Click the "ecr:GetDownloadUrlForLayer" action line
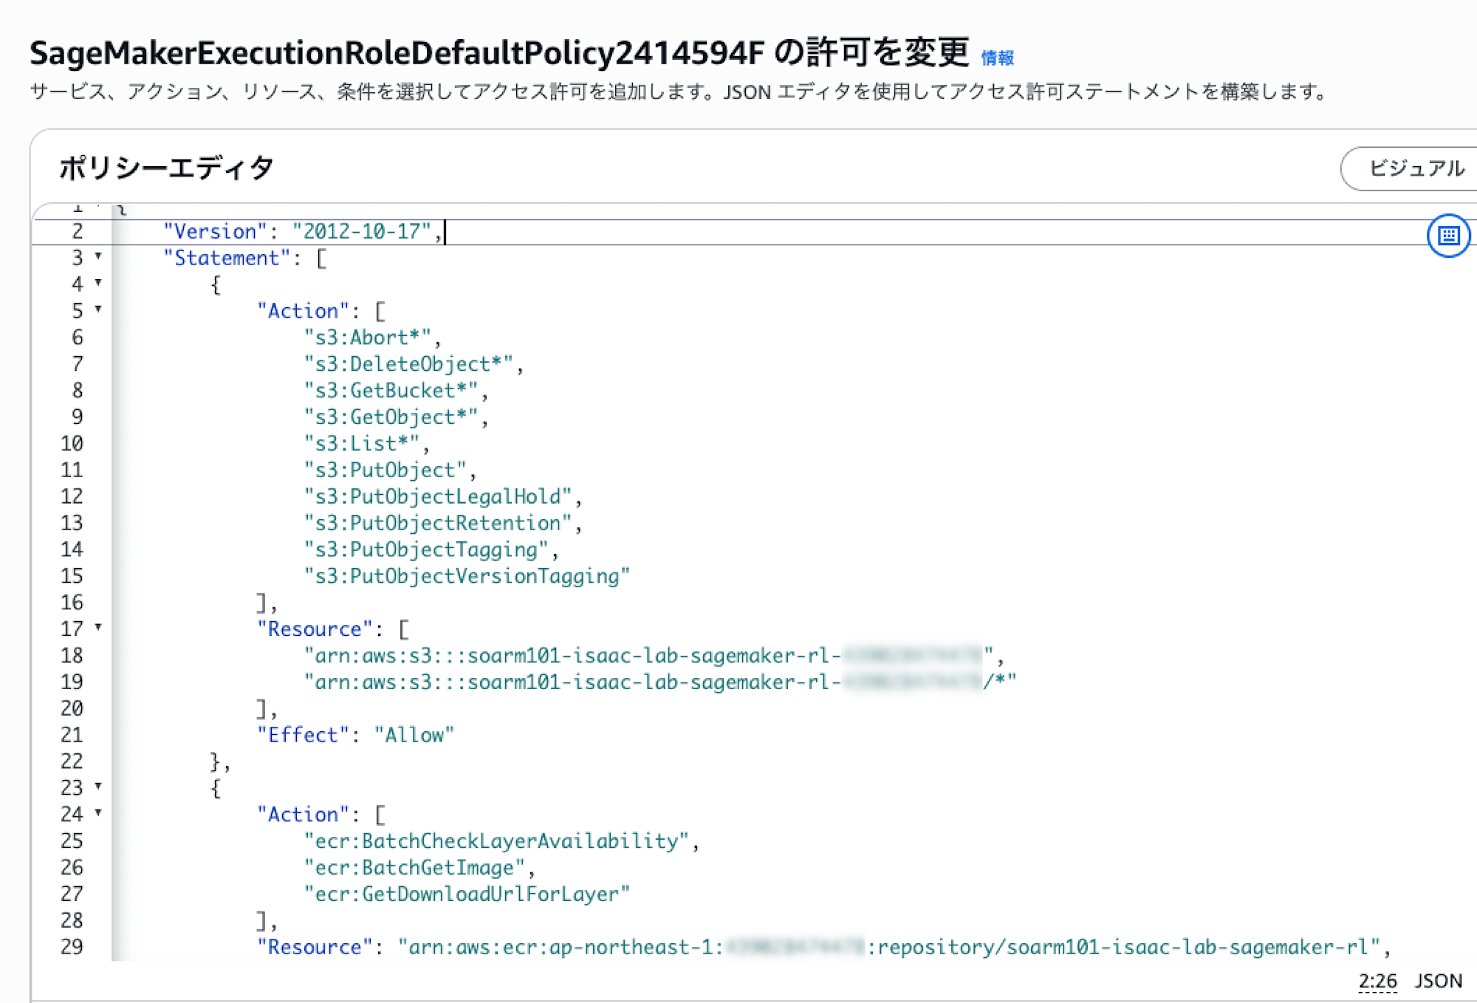The height and width of the screenshot is (1003, 1477). point(467,894)
